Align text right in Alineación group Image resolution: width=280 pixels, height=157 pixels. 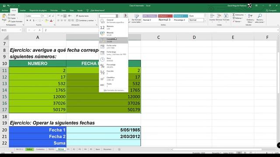click(65, 20)
